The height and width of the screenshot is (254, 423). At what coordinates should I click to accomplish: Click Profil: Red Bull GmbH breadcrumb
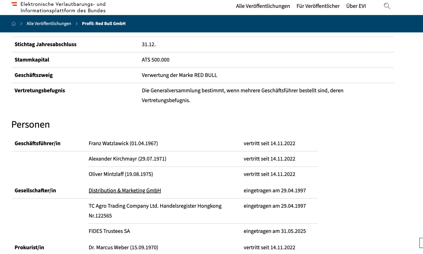104,24
